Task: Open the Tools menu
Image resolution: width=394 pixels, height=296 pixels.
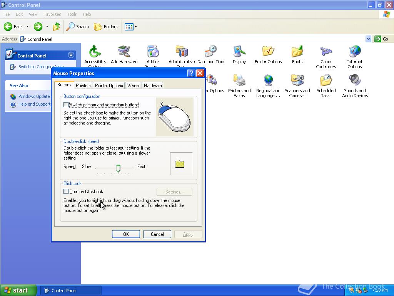Action: pyautogui.click(x=72, y=14)
